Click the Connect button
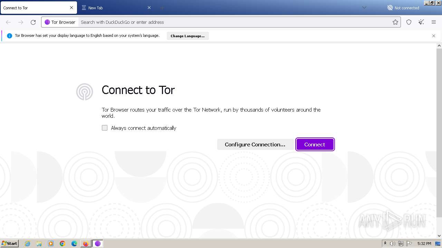This screenshot has width=442, height=248. click(315, 144)
